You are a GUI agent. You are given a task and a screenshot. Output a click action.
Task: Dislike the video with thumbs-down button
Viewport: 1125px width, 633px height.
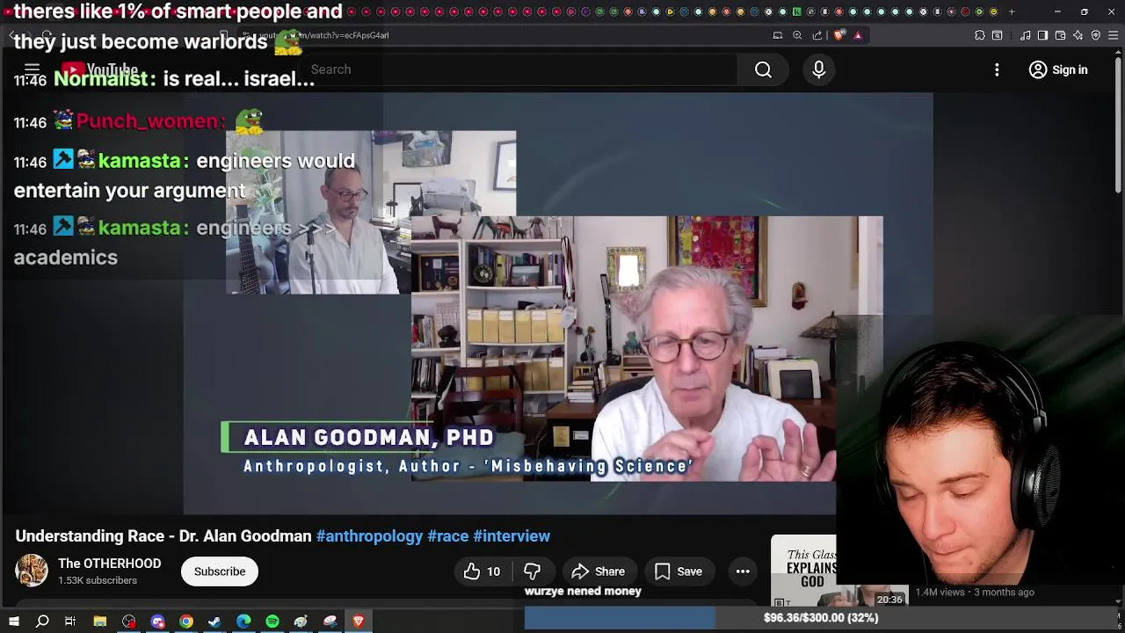coord(532,571)
